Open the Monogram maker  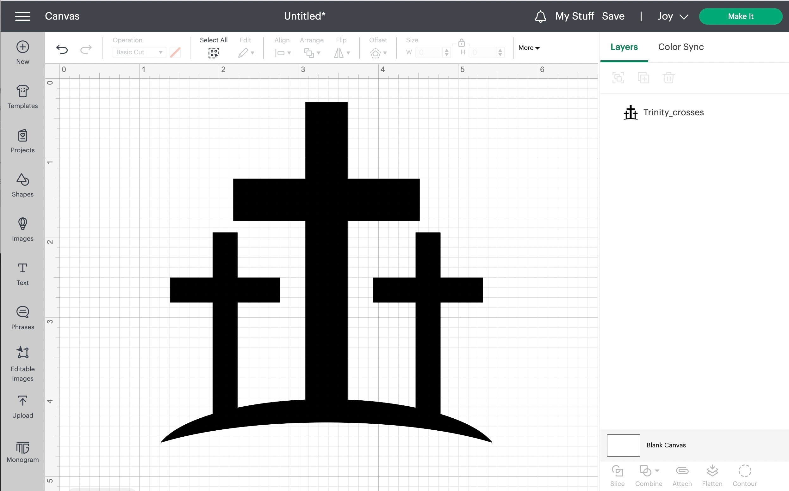point(22,452)
